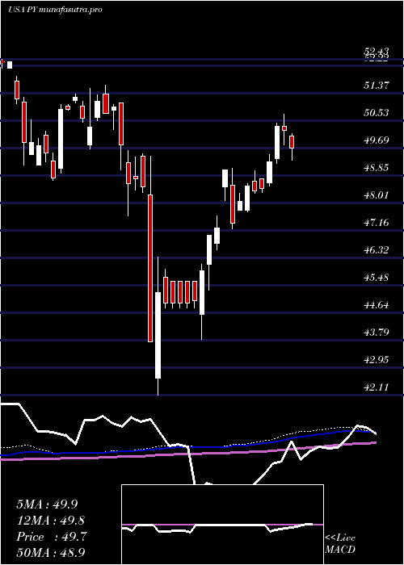Click the 52.43 top price axis label

click(377, 52)
